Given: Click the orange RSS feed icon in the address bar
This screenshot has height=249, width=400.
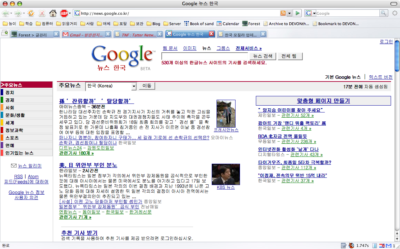Looking at the screenshot, I should click(283, 13).
